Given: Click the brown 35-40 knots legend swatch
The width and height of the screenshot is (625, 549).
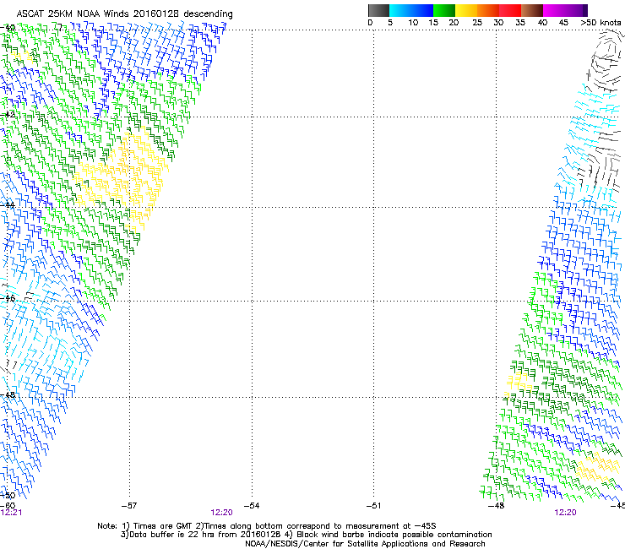Looking at the screenshot, I should tap(532, 10).
